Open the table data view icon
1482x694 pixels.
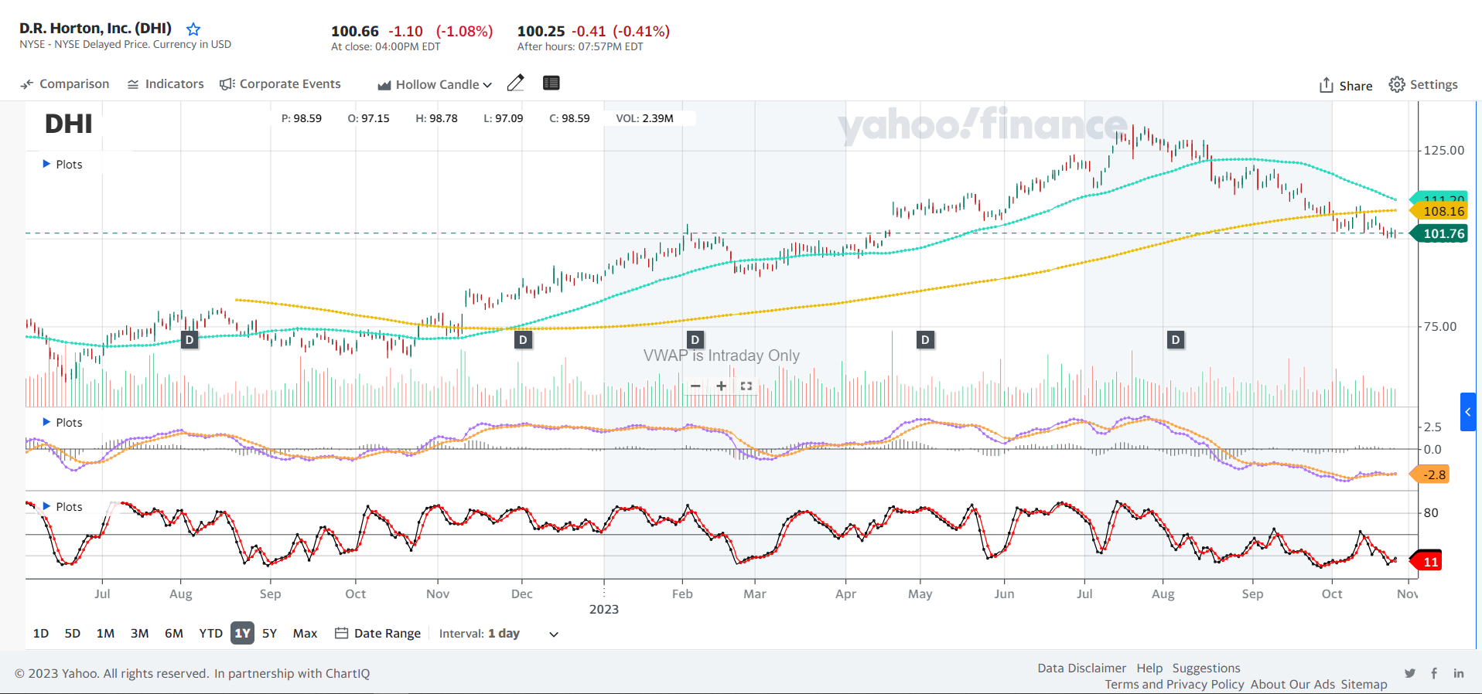(x=551, y=83)
